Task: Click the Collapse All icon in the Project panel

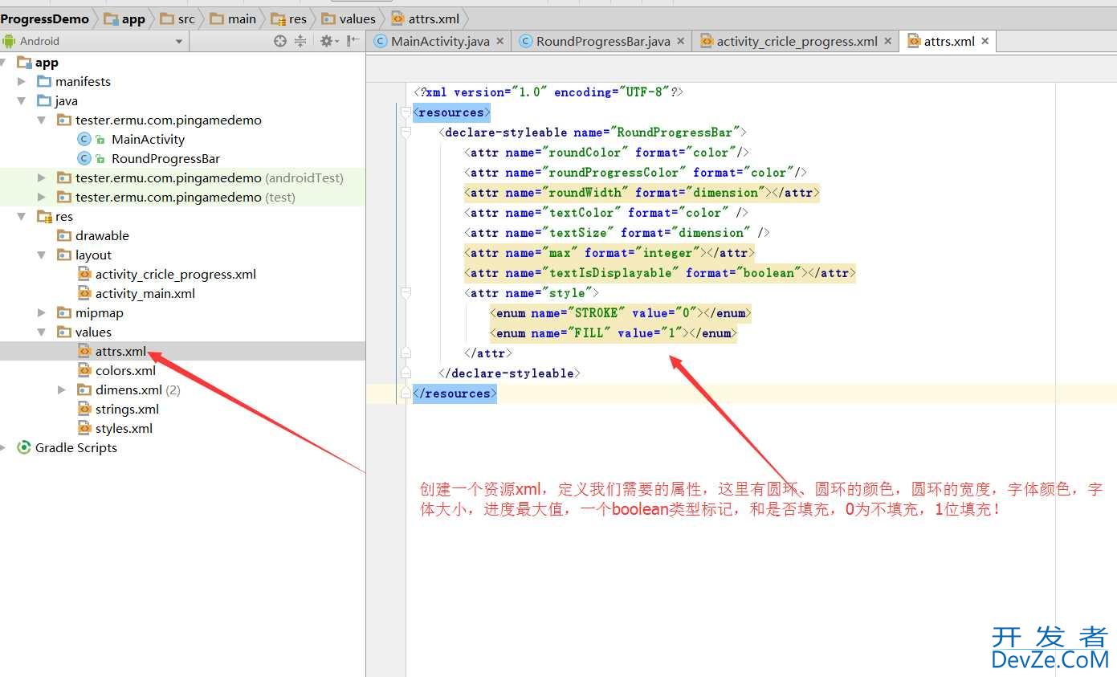Action: click(300, 41)
